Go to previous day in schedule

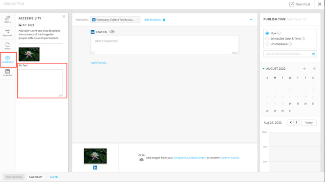[x=291, y=122]
